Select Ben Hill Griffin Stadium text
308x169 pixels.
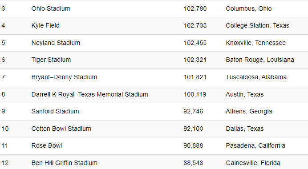[x=65, y=163]
